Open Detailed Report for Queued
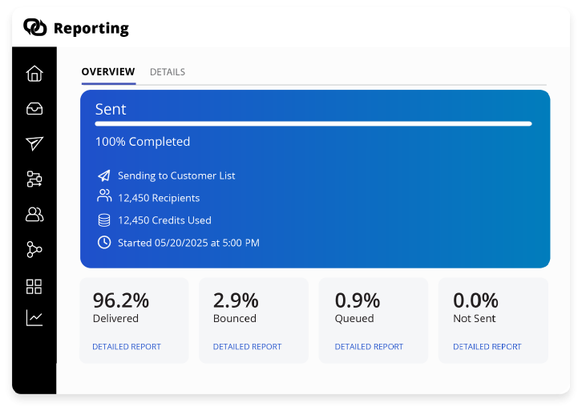The image size is (582, 411). tap(369, 346)
